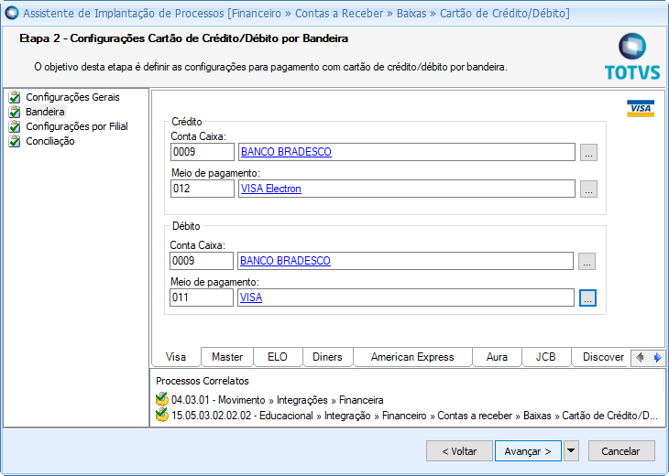Screen dimensions: 669x476
Task: Go to the Conciliação step
Action: click(49, 141)
